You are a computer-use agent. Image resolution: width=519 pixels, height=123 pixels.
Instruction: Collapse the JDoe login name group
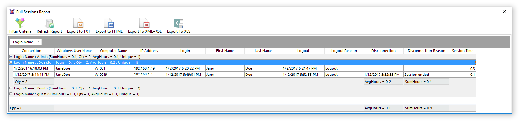pos(11,62)
